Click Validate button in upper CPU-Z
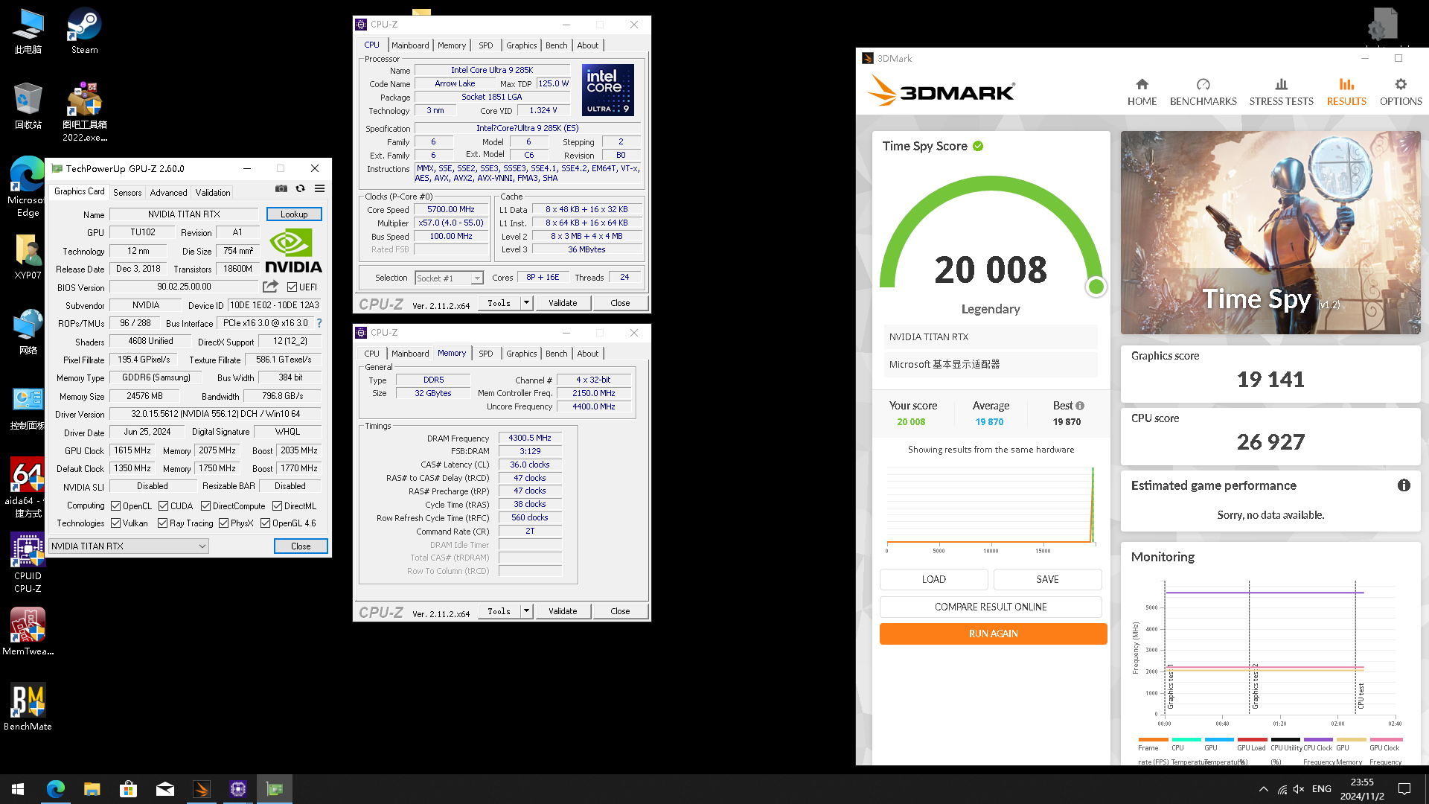 point(563,303)
